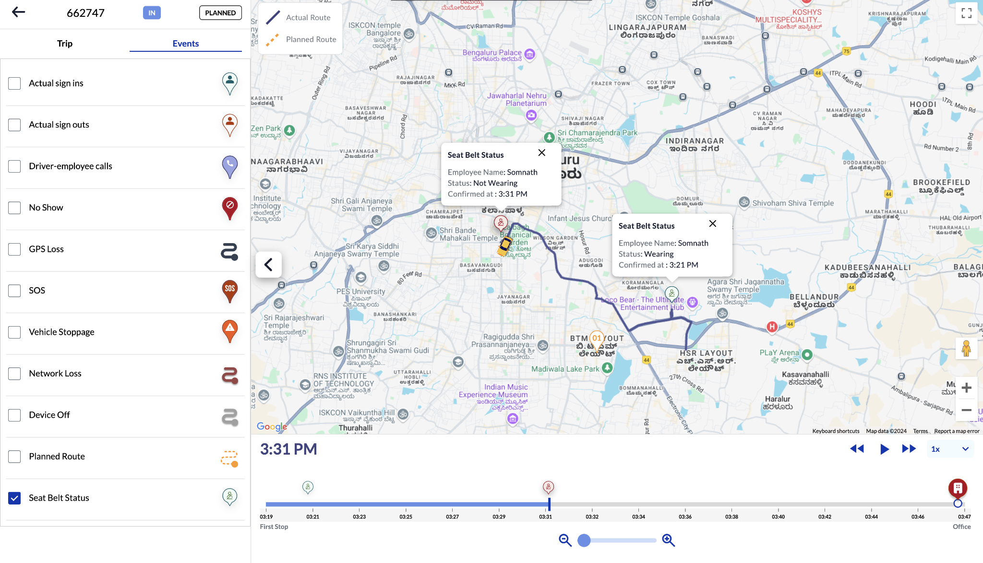Viewport: 983px width, 563px height.
Task: Click the map zoom in plus button
Action: point(966,387)
